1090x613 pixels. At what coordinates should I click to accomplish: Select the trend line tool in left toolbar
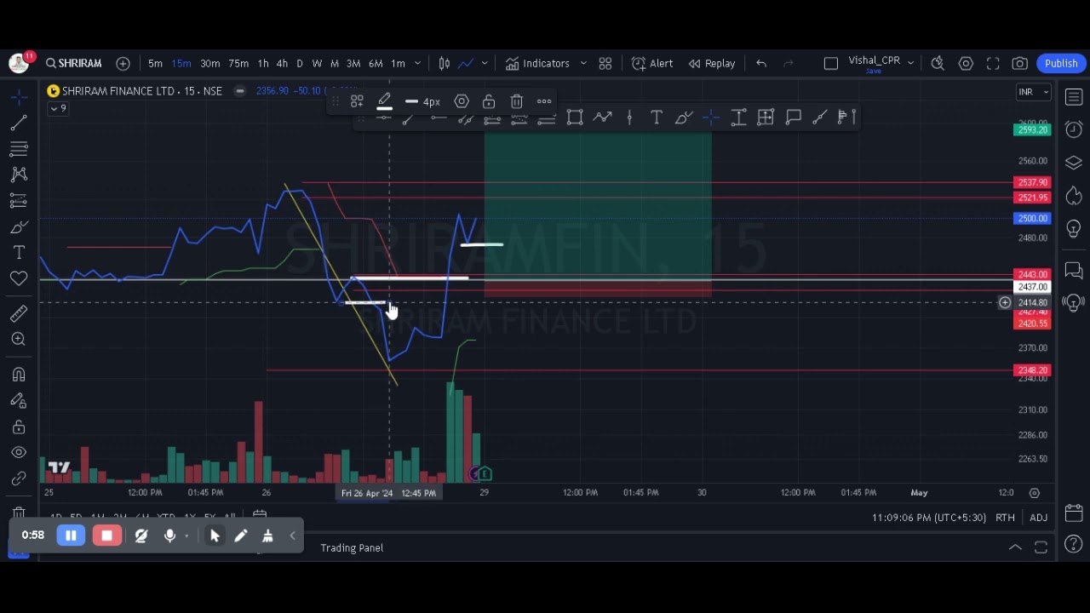click(x=19, y=124)
